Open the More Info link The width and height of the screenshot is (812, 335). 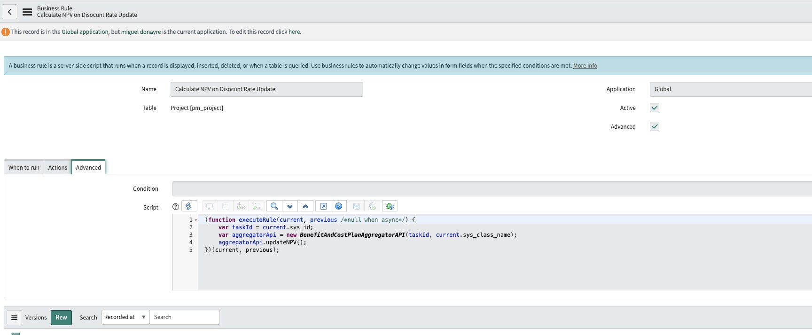coord(585,66)
